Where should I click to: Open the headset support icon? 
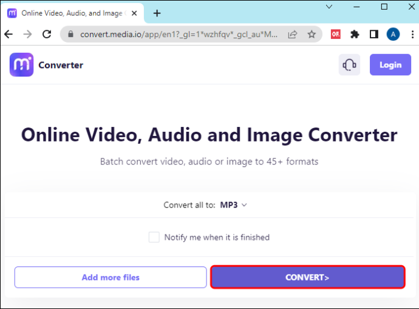349,64
